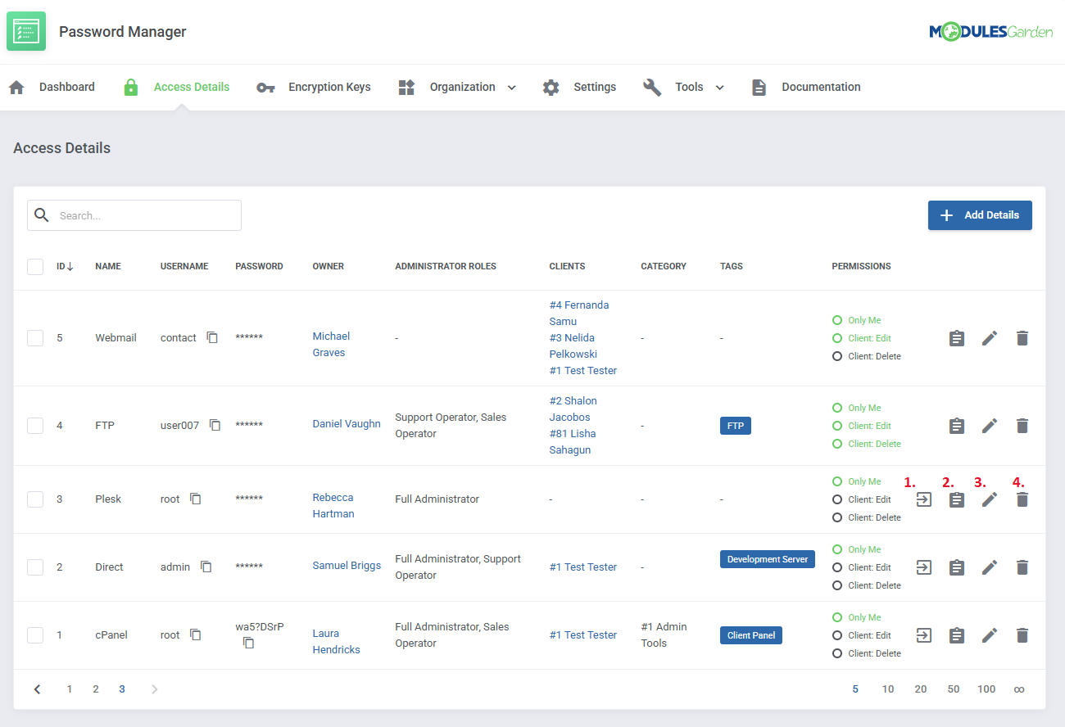Sort table by ID column

pyautogui.click(x=65, y=266)
